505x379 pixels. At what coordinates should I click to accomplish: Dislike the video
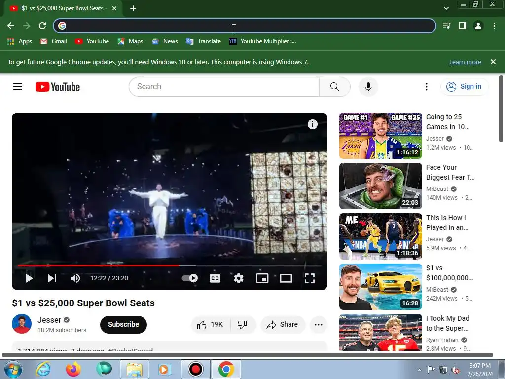point(242,325)
